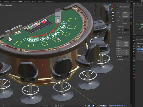Click the clip End value field
Image resolution: width=143 pixels, height=107 pixels.
125,17
